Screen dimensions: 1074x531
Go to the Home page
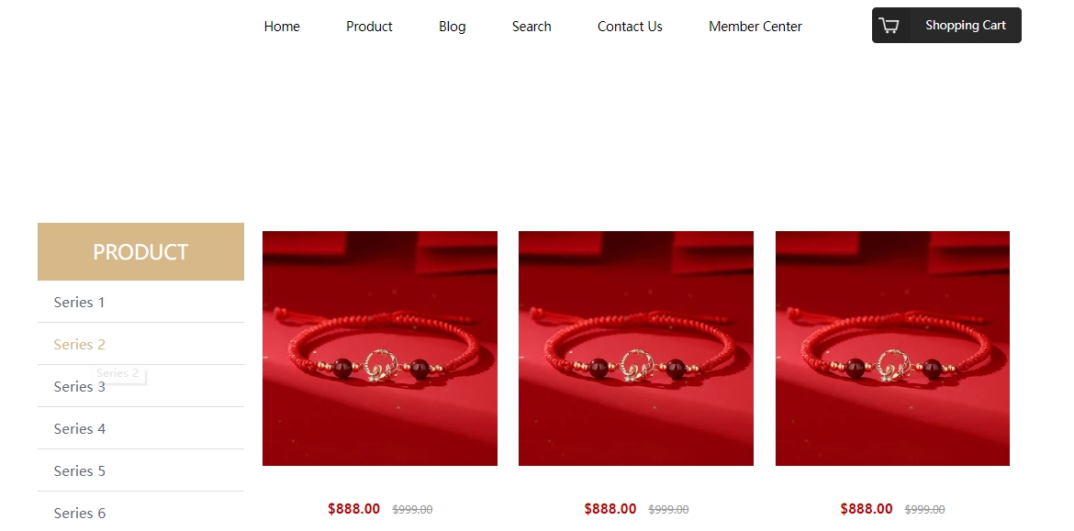[282, 27]
